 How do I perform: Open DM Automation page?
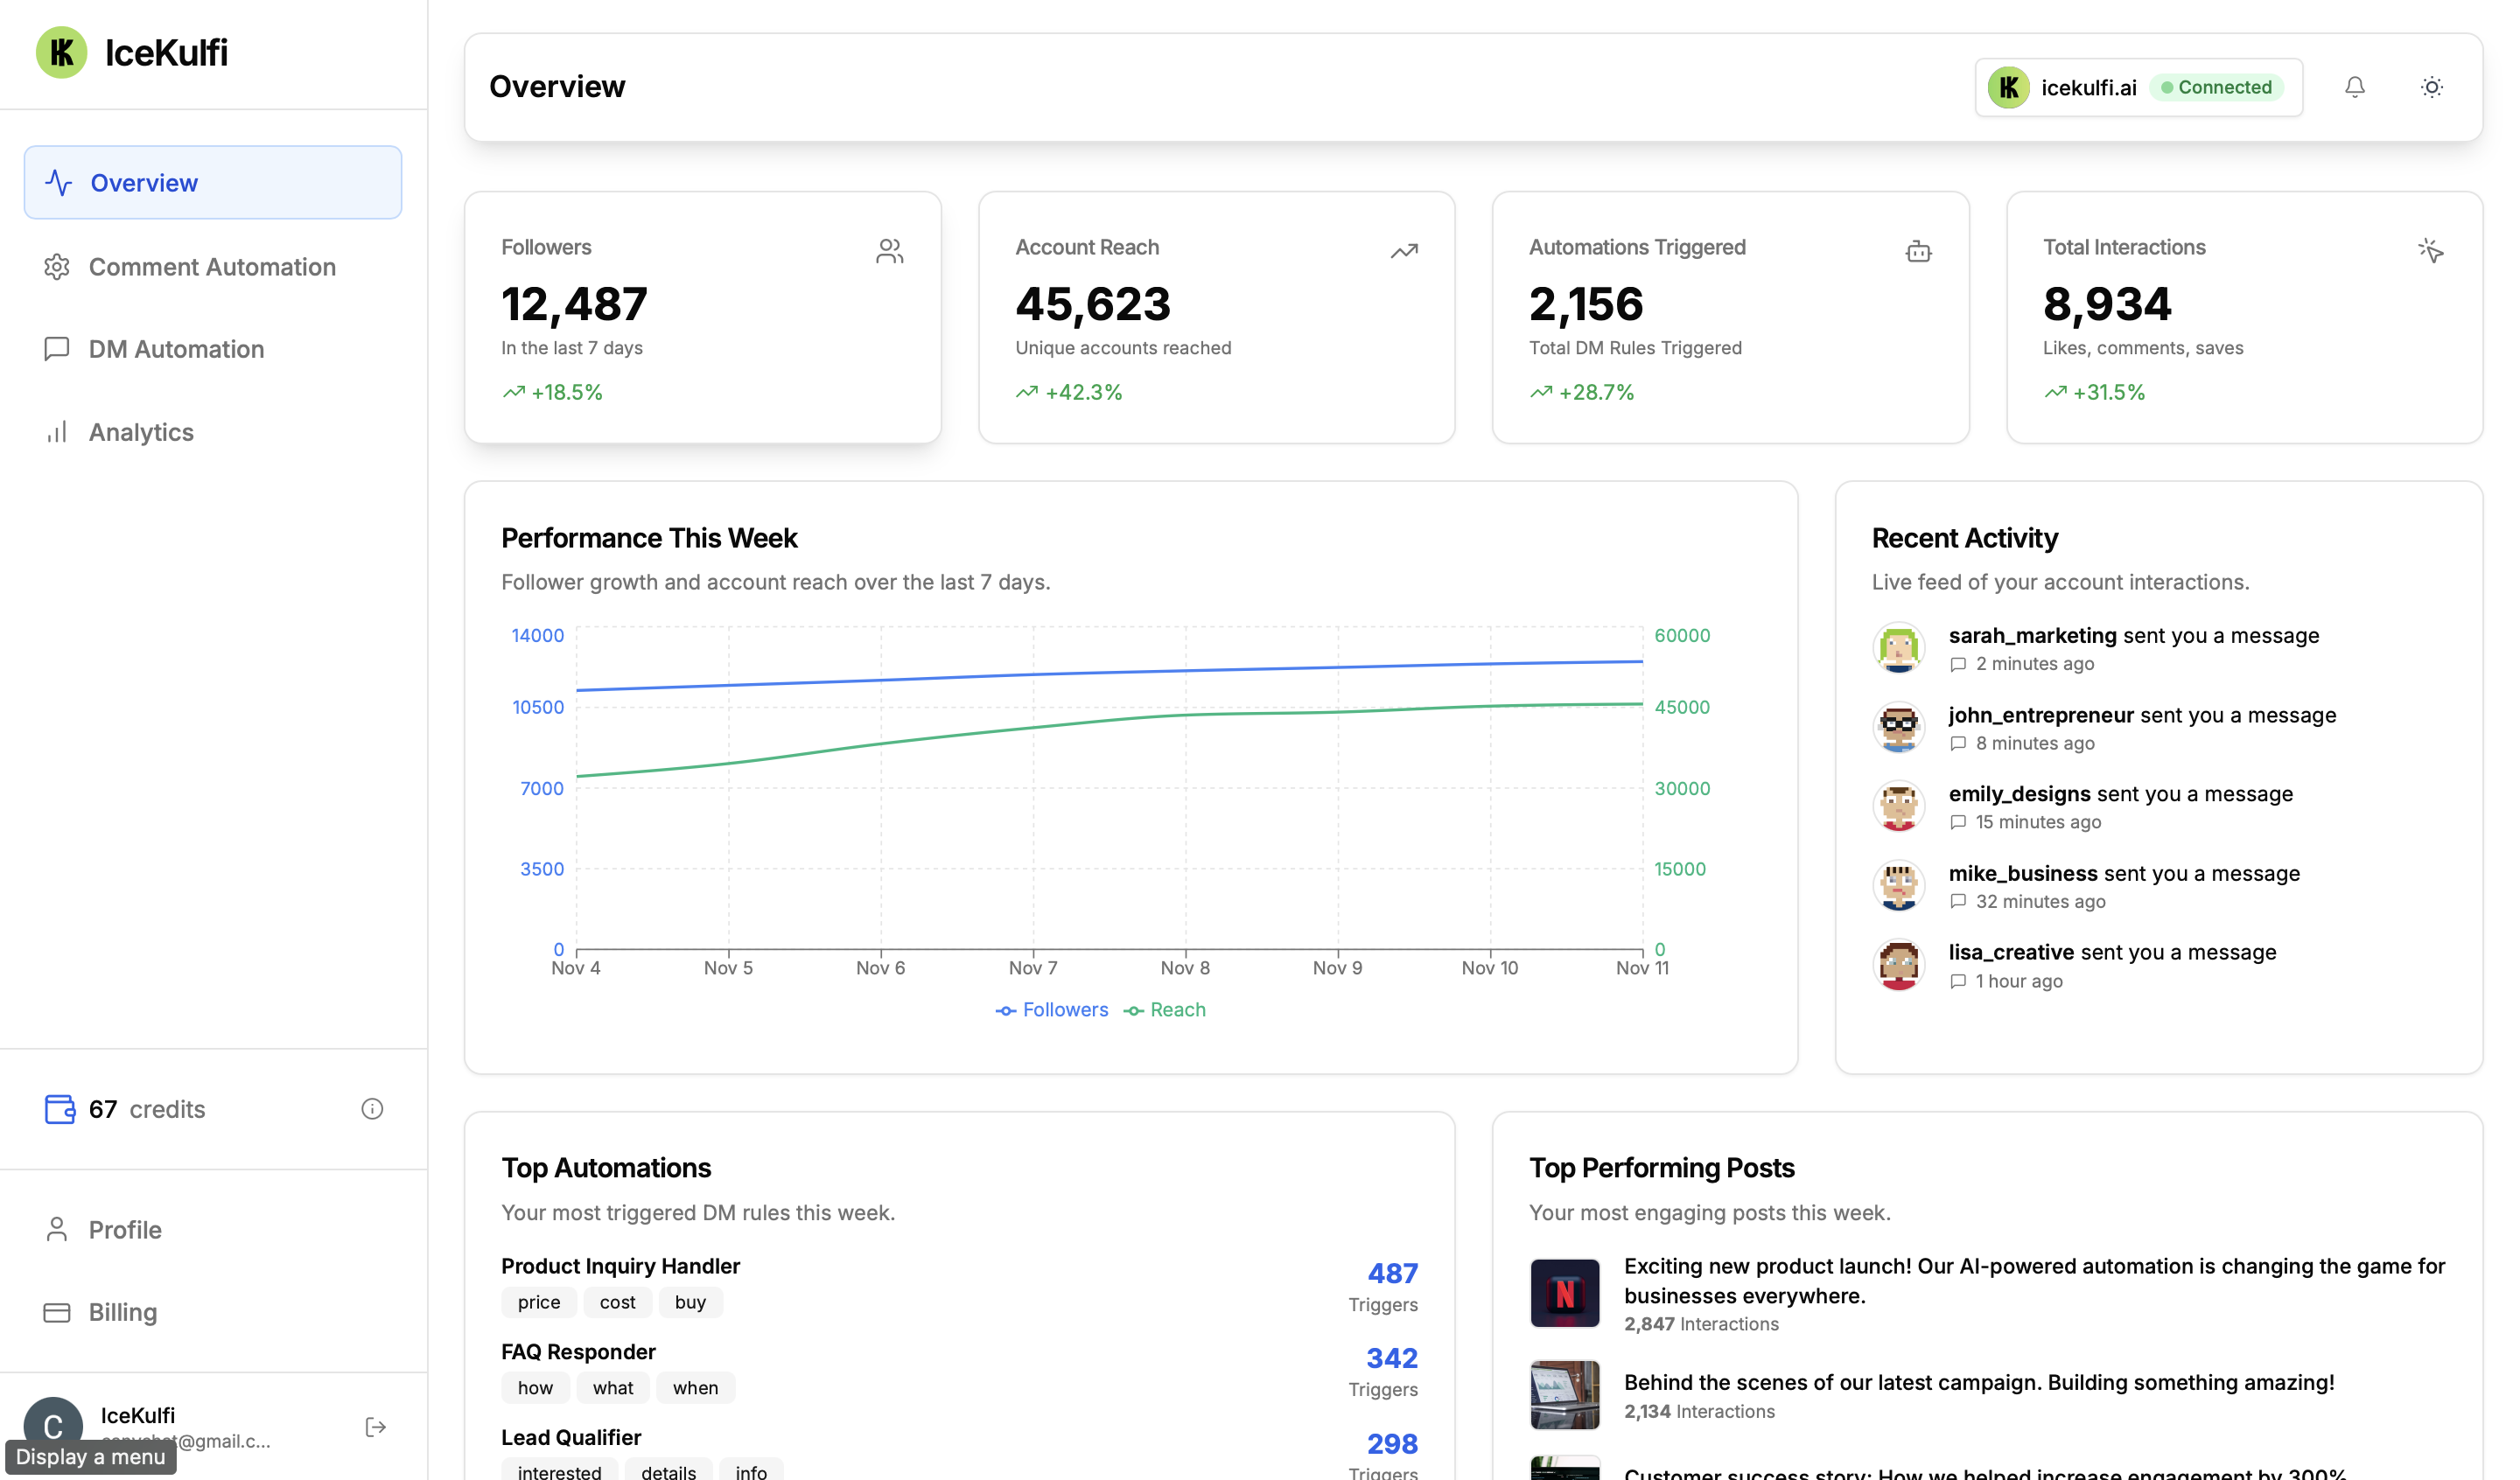(x=176, y=349)
